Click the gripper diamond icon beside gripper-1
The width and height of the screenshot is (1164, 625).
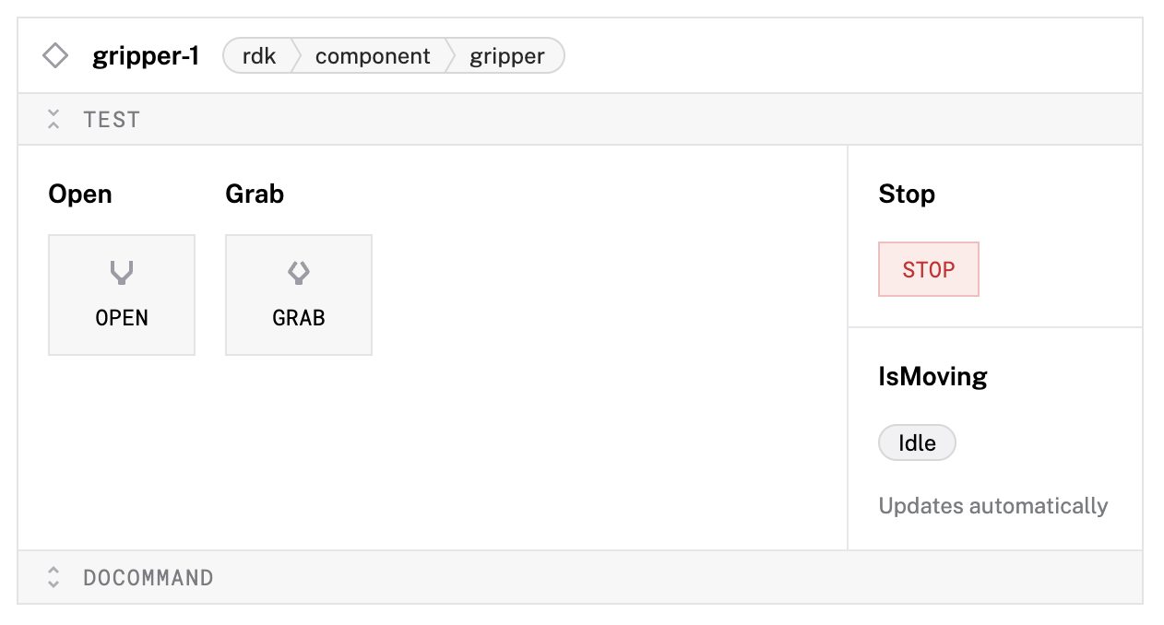click(55, 54)
